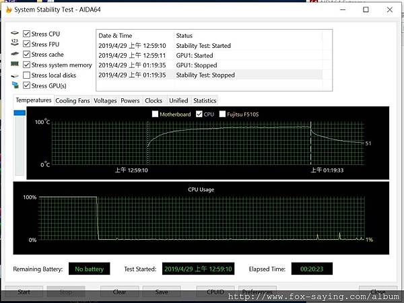
Task: Select the Stability Test: Stopped log row
Action: coord(209,75)
